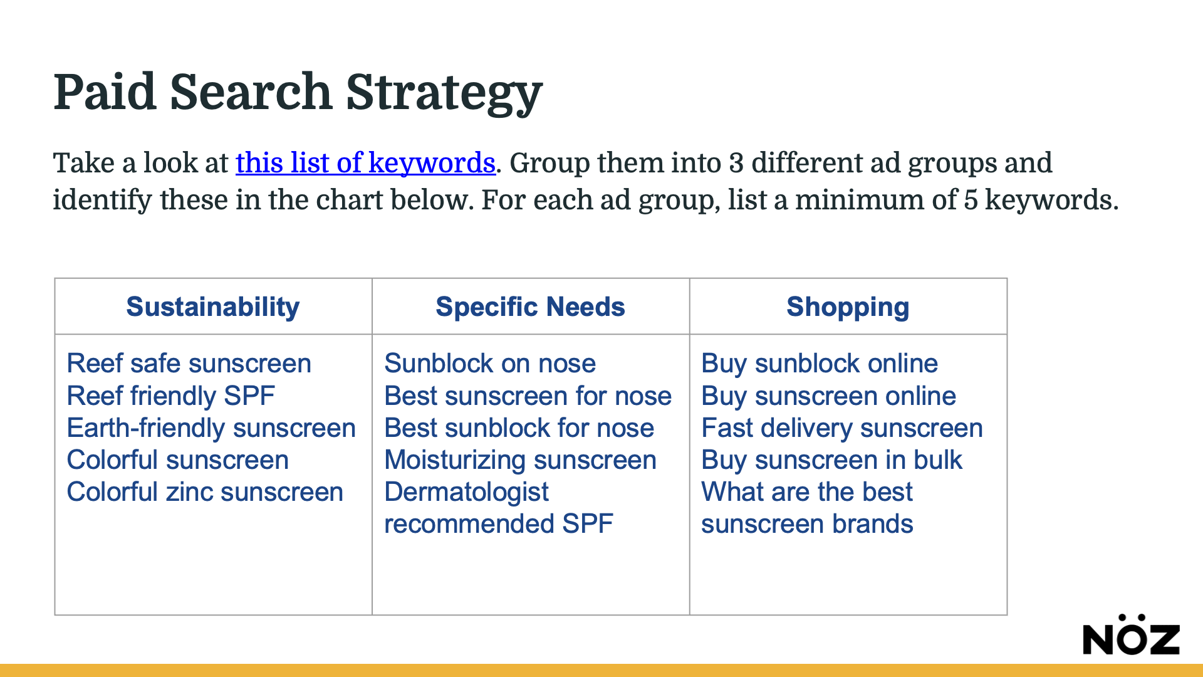Image resolution: width=1203 pixels, height=677 pixels.
Task: Select the Sustainability column header
Action: (213, 307)
